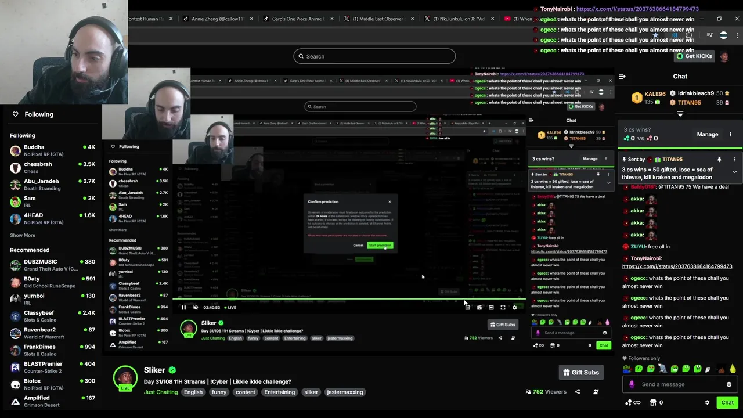Open the prediction options three-dot menu

(x=730, y=134)
